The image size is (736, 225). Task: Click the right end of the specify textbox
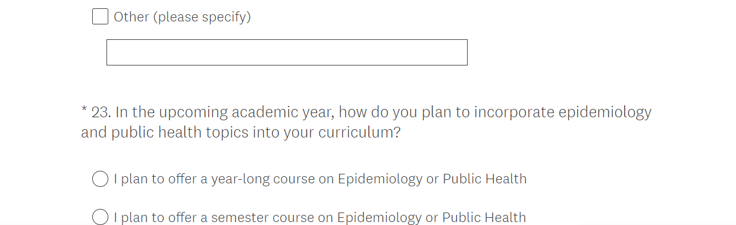pos(461,52)
